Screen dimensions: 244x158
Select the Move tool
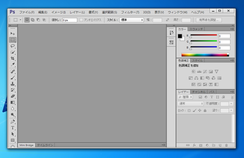(13, 34)
